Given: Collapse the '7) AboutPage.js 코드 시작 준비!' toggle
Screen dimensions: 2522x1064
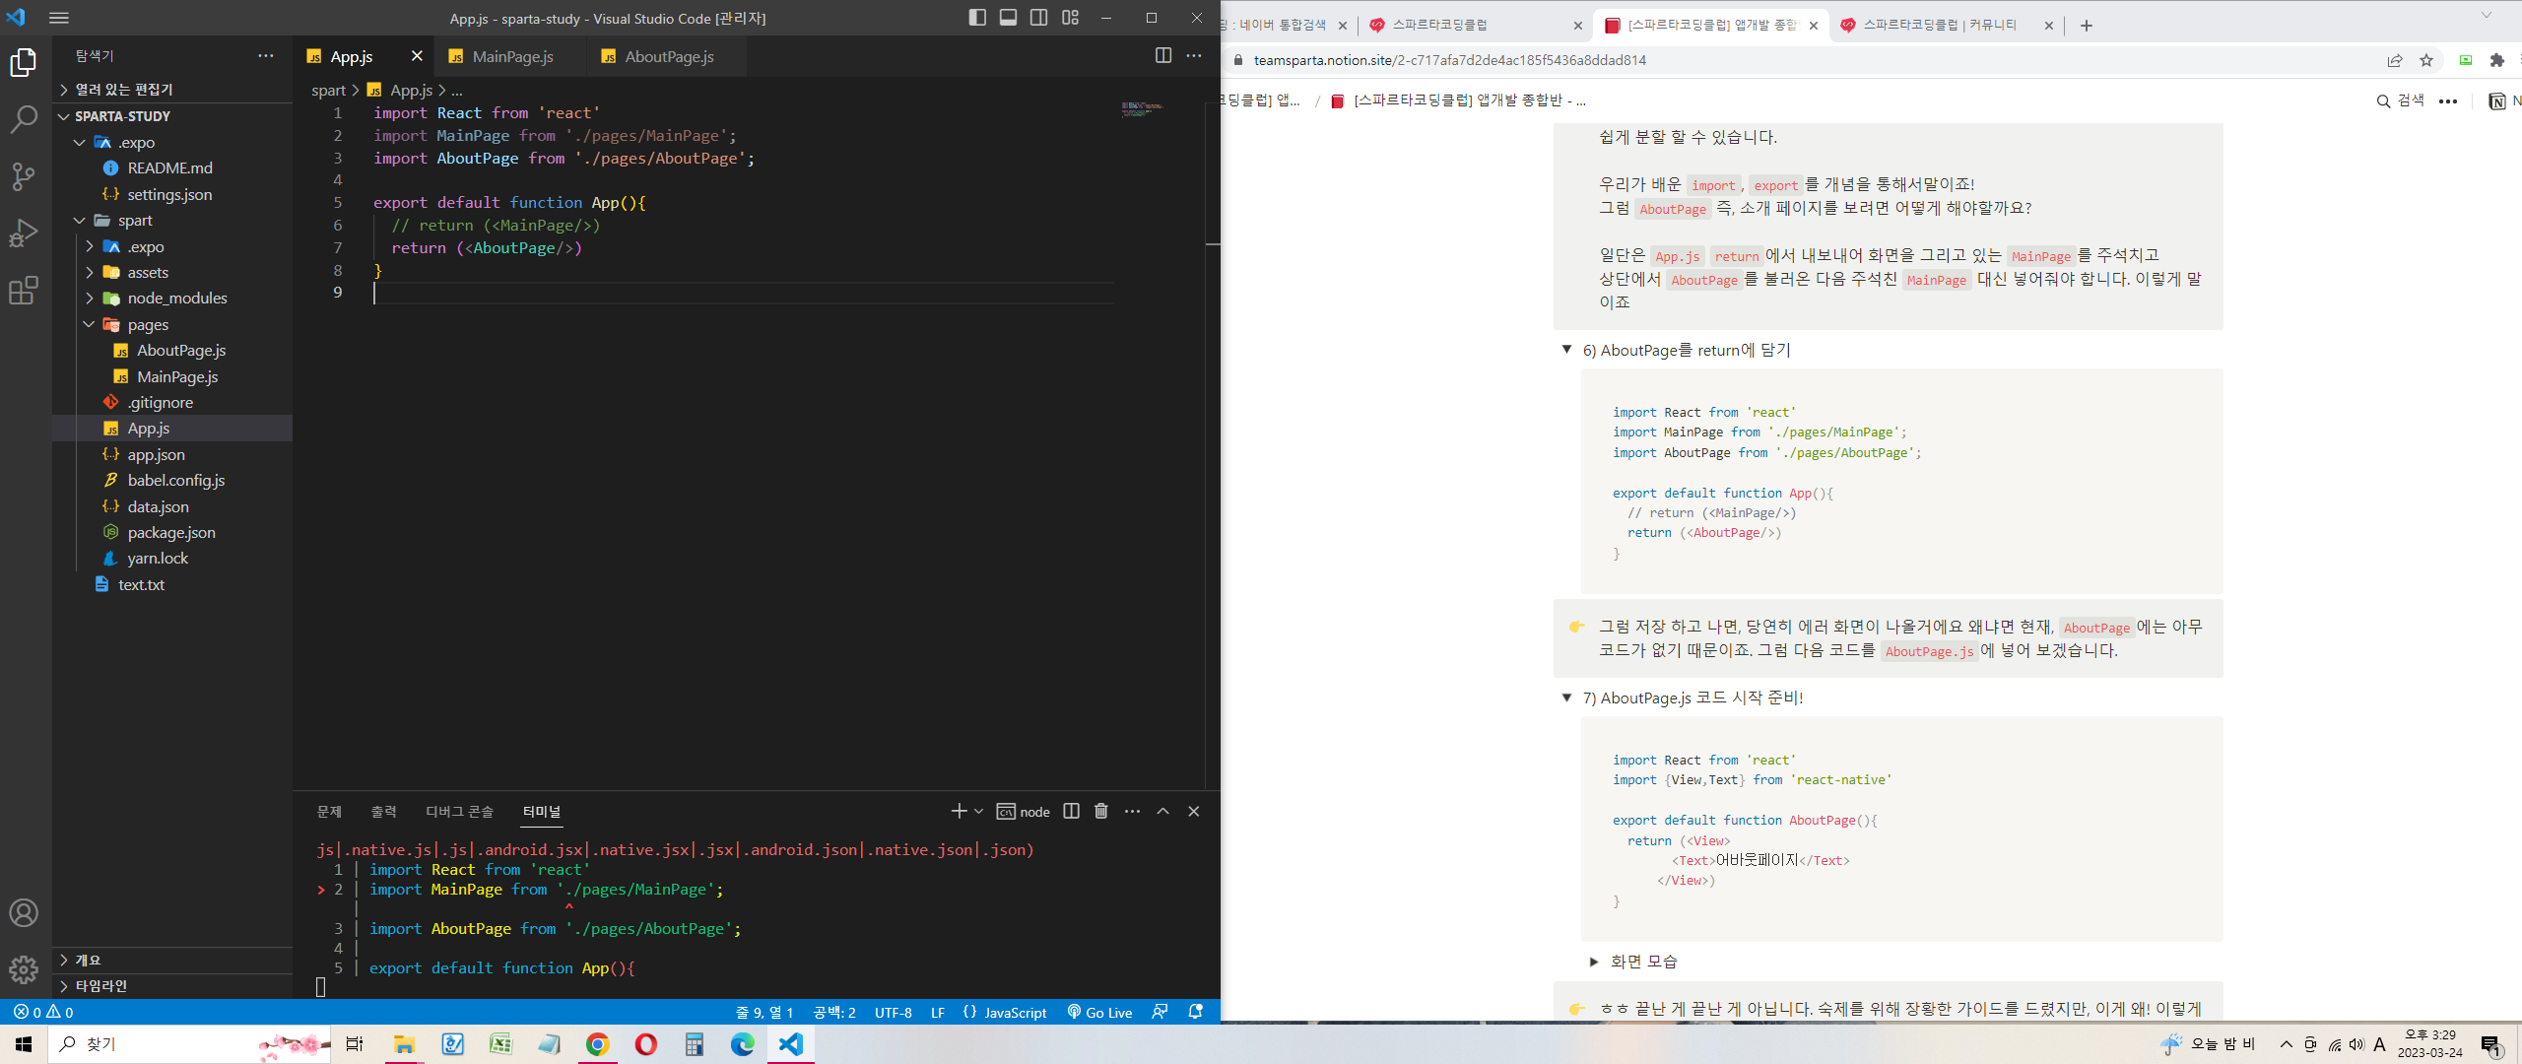Looking at the screenshot, I should (x=1566, y=698).
